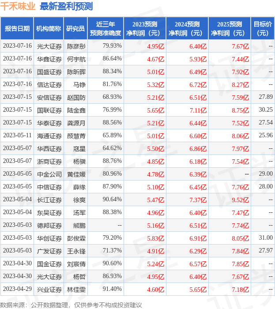Select the 机构简称 column header
The height and width of the screenshot is (309, 275).
tap(49, 29)
